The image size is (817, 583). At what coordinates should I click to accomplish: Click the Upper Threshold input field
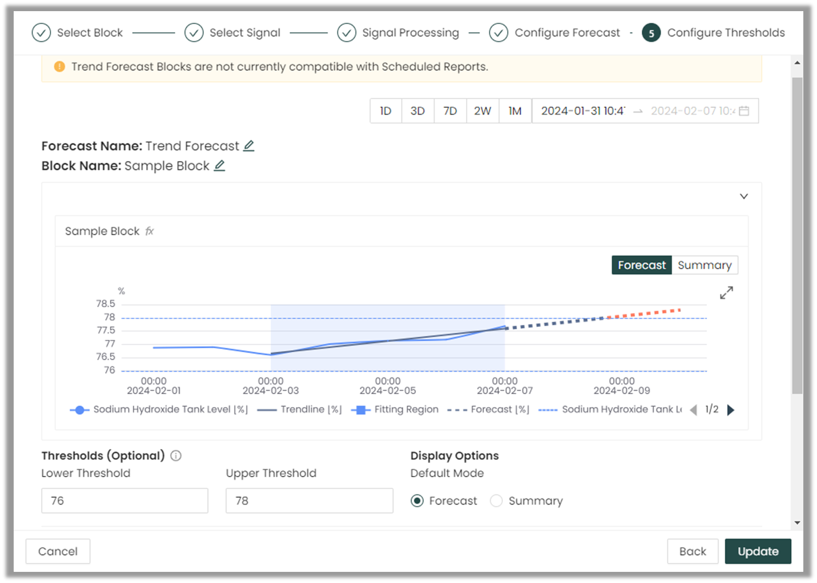point(309,501)
